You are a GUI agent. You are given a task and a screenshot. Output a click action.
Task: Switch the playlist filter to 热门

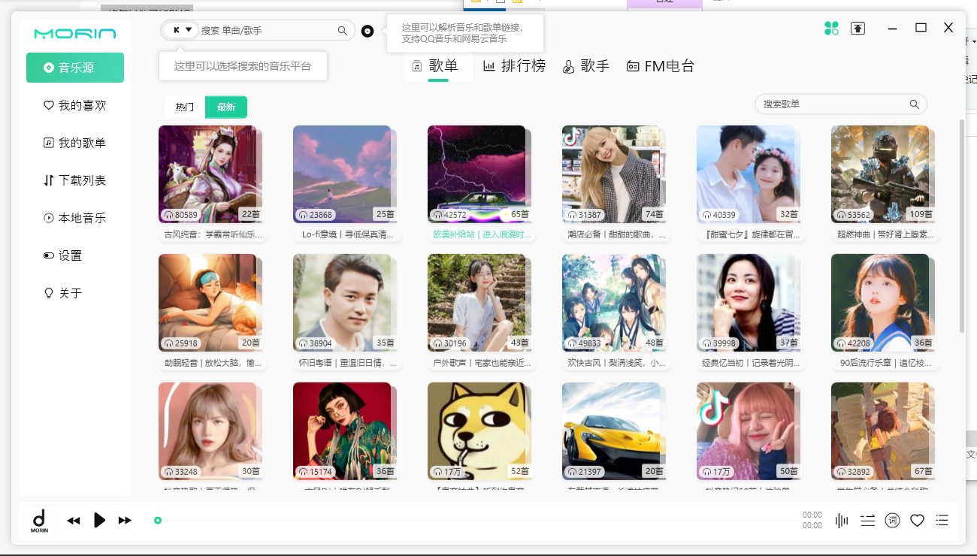click(183, 107)
